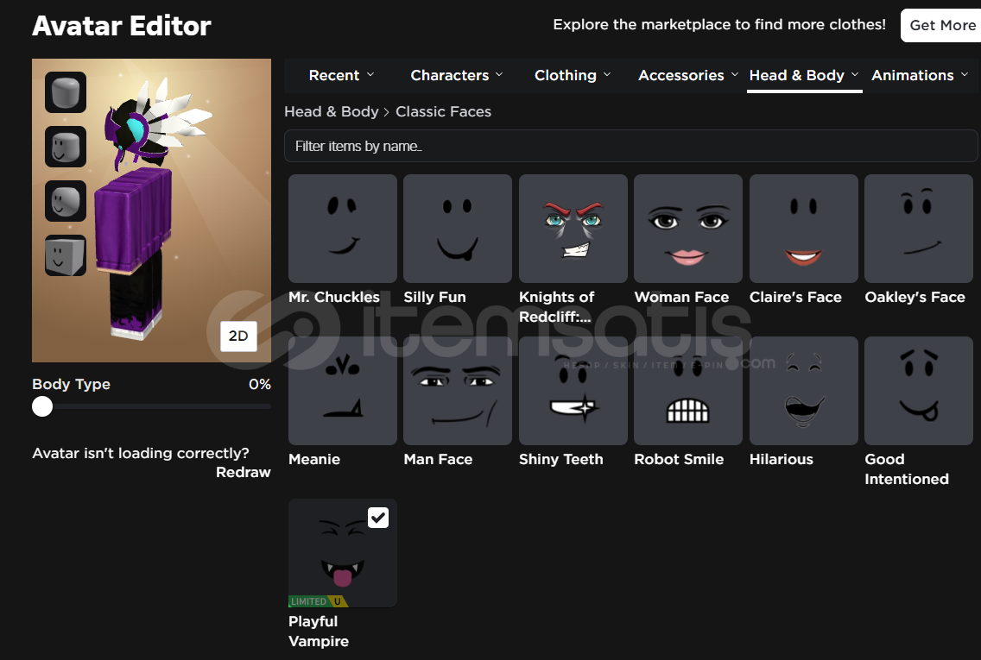Pick the Hilarious face tile
The width and height of the screenshot is (981, 660).
pos(804,391)
